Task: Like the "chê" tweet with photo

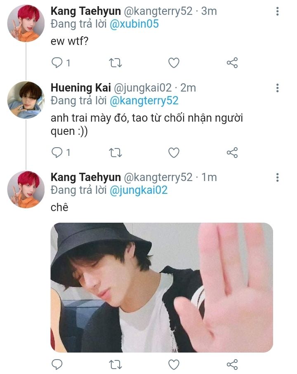Action: coord(174,365)
